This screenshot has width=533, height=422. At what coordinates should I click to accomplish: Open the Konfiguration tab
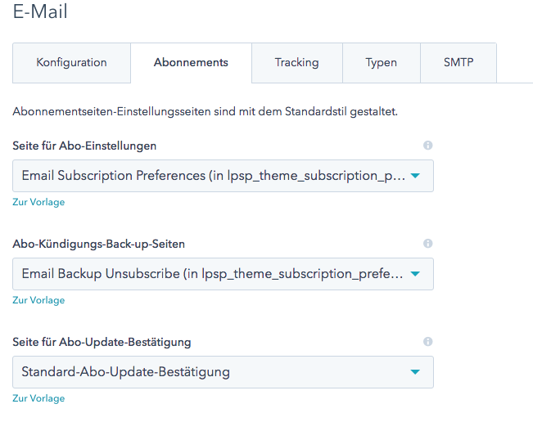pos(72,63)
